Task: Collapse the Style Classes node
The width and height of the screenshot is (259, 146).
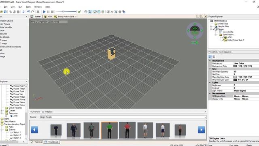Action: tap(216, 34)
